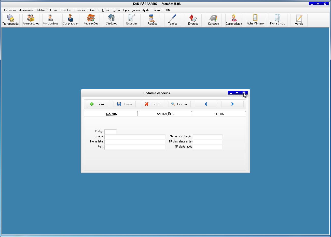This screenshot has height=237, width=331.
Task: Switch to the ANOTAÇÕES tab
Action: click(165, 114)
